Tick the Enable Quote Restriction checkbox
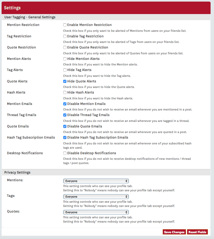This screenshot has height=239, width=214. click(65, 47)
